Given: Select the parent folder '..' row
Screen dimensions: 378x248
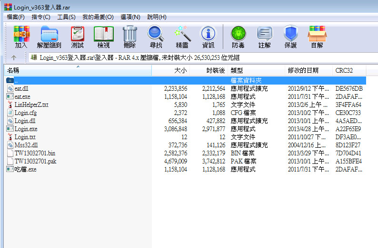Looking at the screenshot, I should point(185,80).
